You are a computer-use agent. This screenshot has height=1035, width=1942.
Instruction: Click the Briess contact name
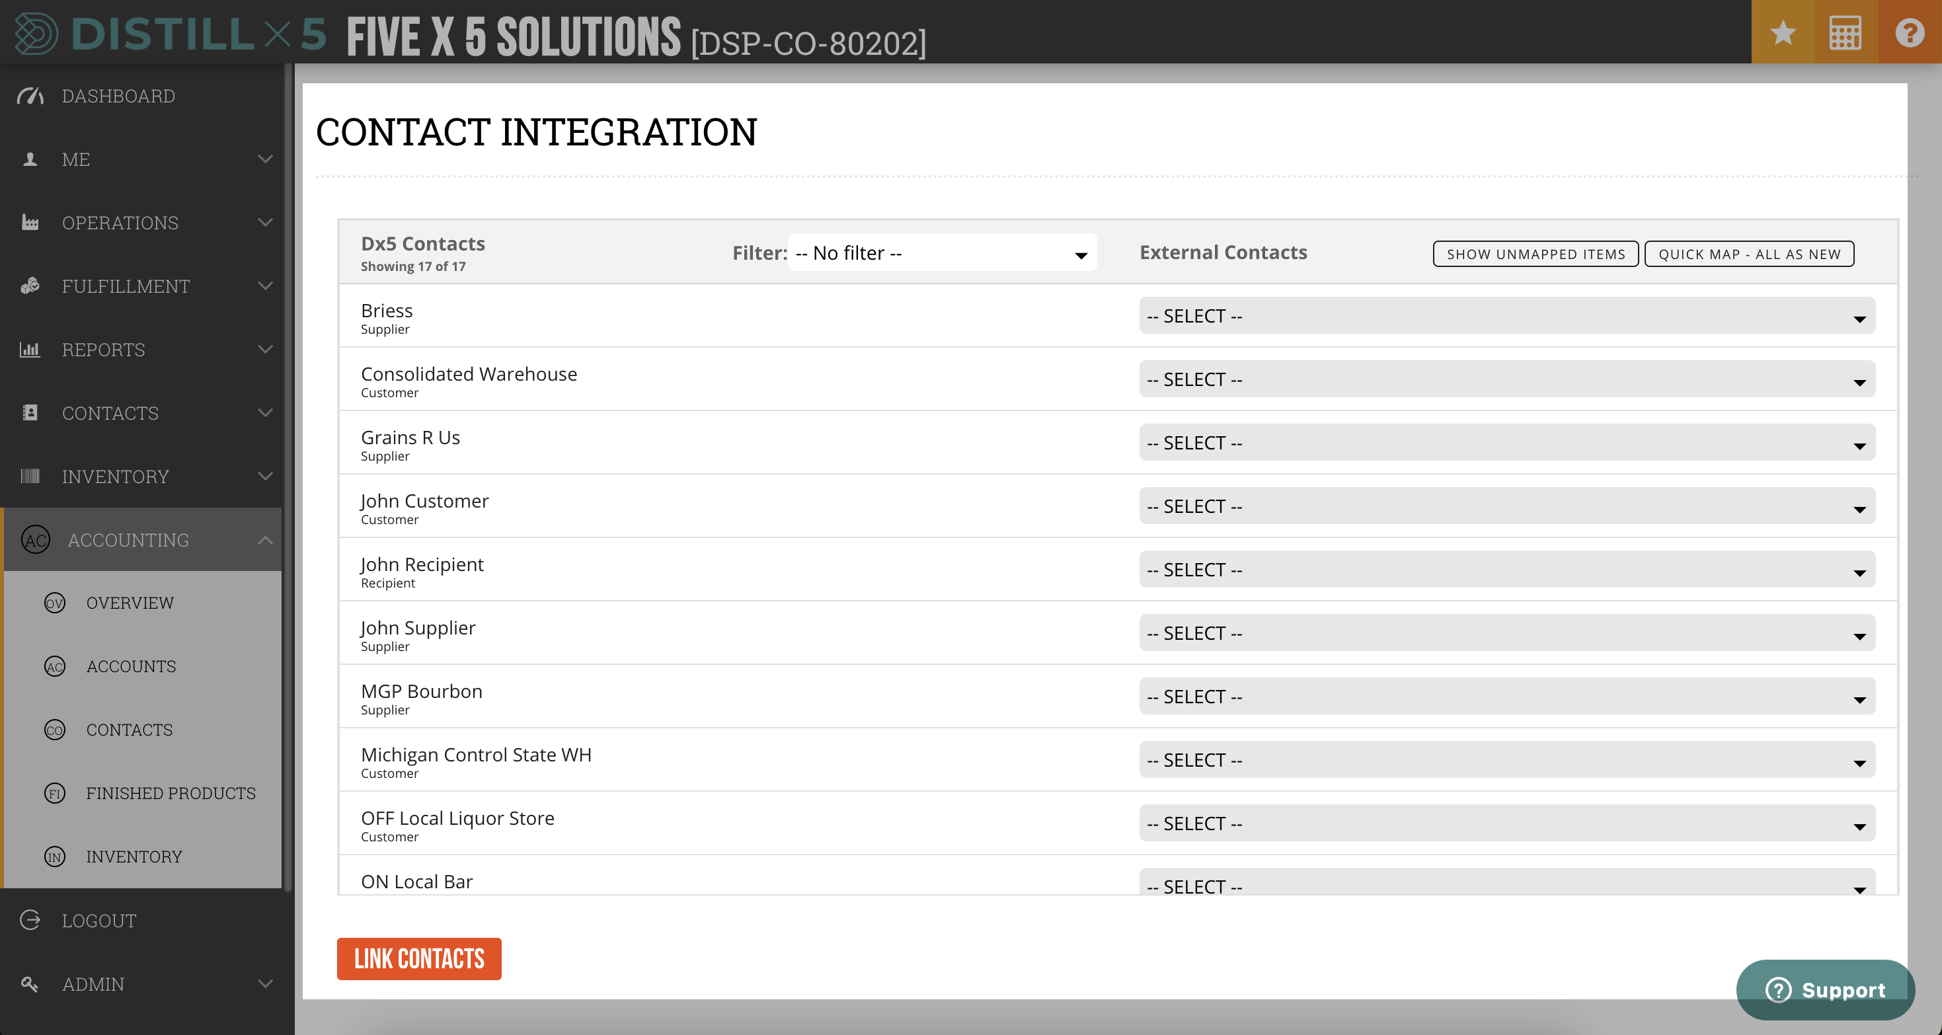(387, 311)
